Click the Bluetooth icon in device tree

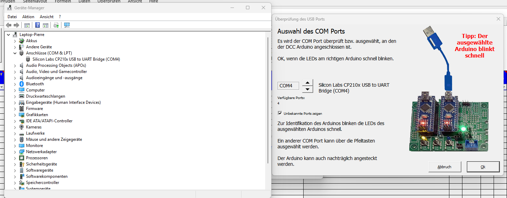coord(22,84)
